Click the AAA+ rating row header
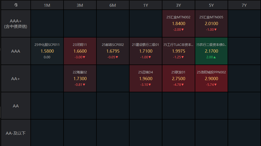Image resolution: width=261 pixels, height=146 pixels. pos(16,23)
